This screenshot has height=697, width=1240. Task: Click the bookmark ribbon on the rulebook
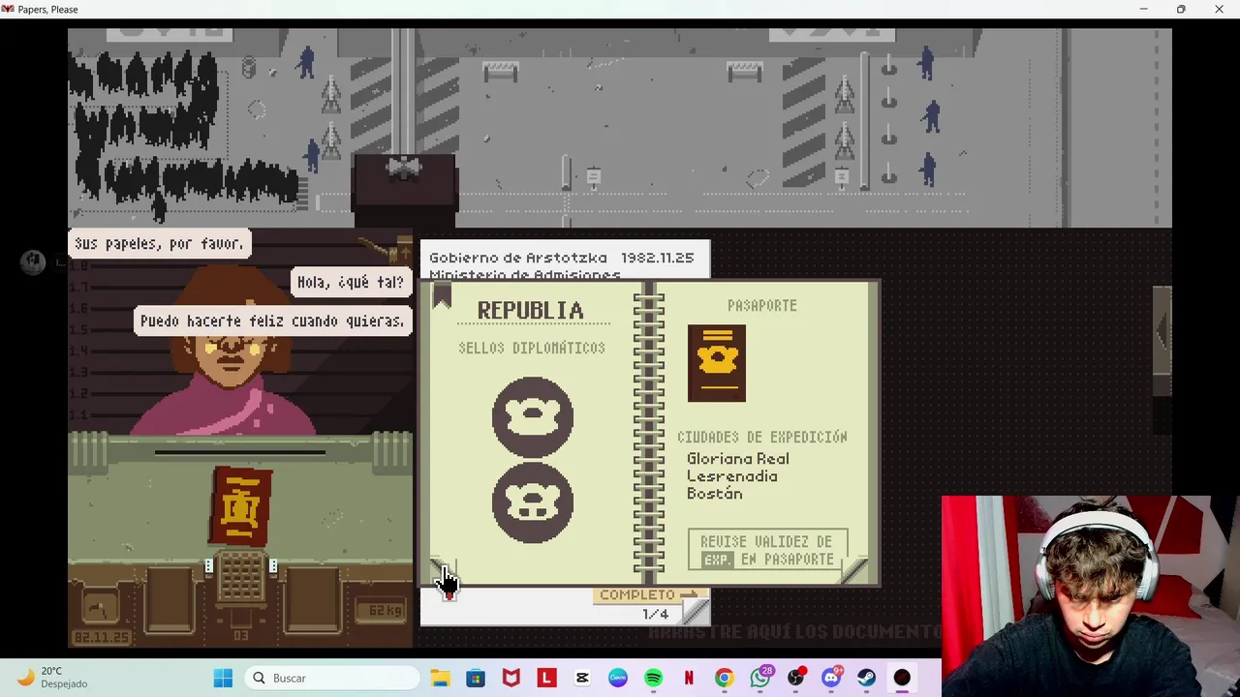pyautogui.click(x=442, y=296)
